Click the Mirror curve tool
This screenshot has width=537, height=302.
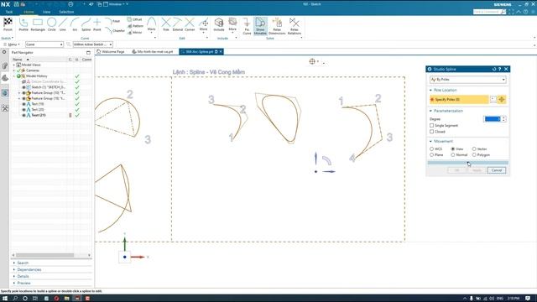[135, 33]
